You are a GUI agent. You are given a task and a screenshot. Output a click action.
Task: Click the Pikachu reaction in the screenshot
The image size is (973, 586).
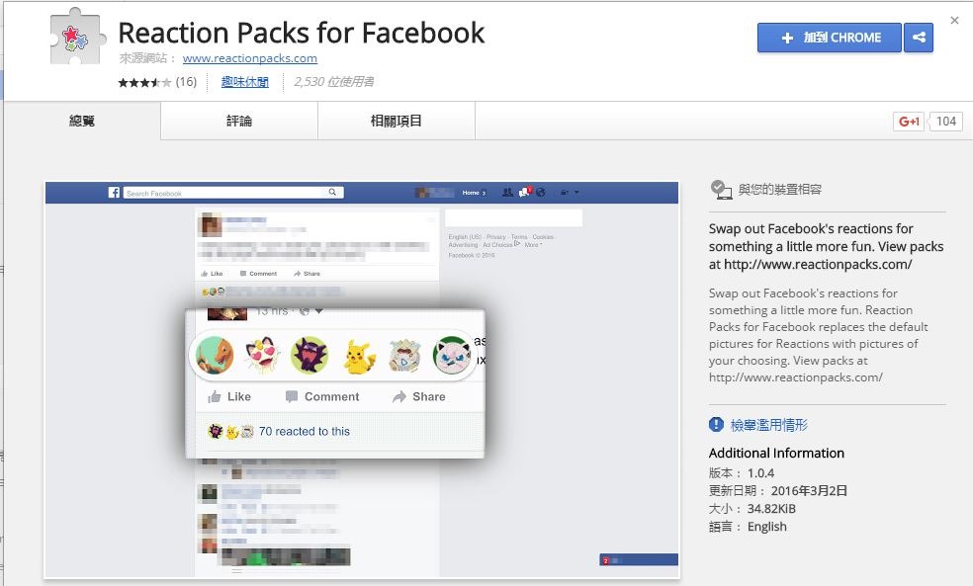tap(359, 356)
